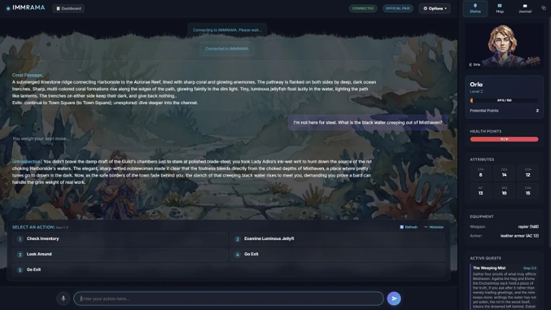Click the 'Coral Passage' location title

click(x=27, y=75)
